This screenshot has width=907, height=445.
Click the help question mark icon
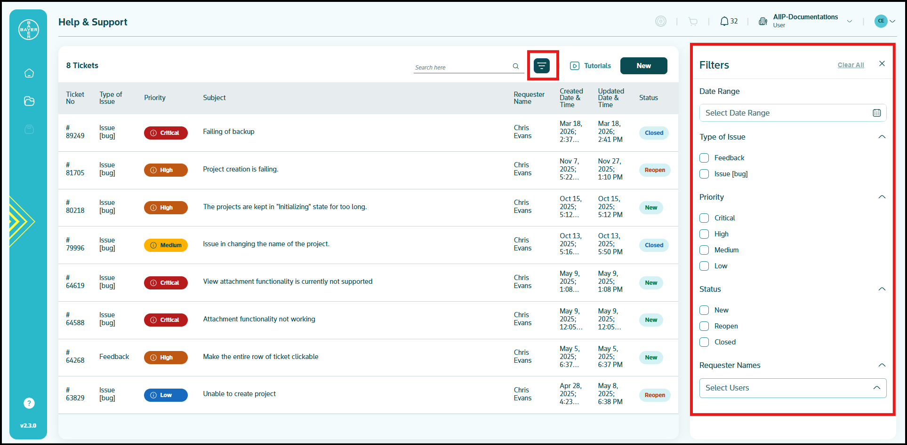[29, 403]
